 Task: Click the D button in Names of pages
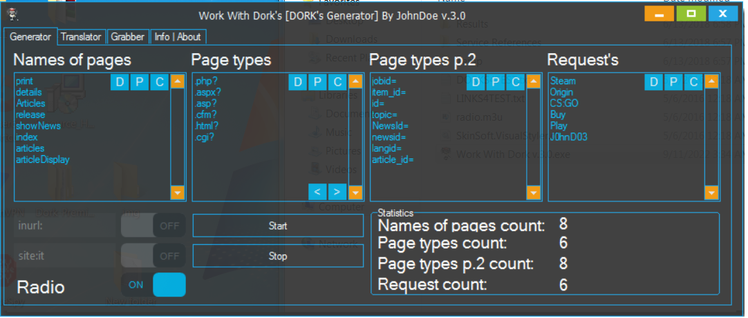[x=120, y=83]
